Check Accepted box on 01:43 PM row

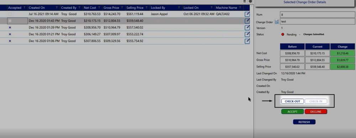(x=10, y=21)
